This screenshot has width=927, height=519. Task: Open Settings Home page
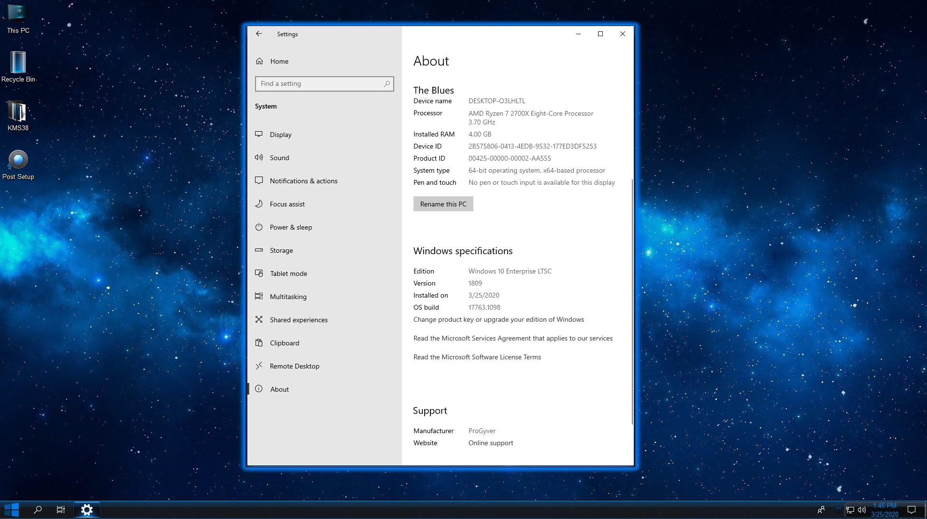pyautogui.click(x=324, y=61)
